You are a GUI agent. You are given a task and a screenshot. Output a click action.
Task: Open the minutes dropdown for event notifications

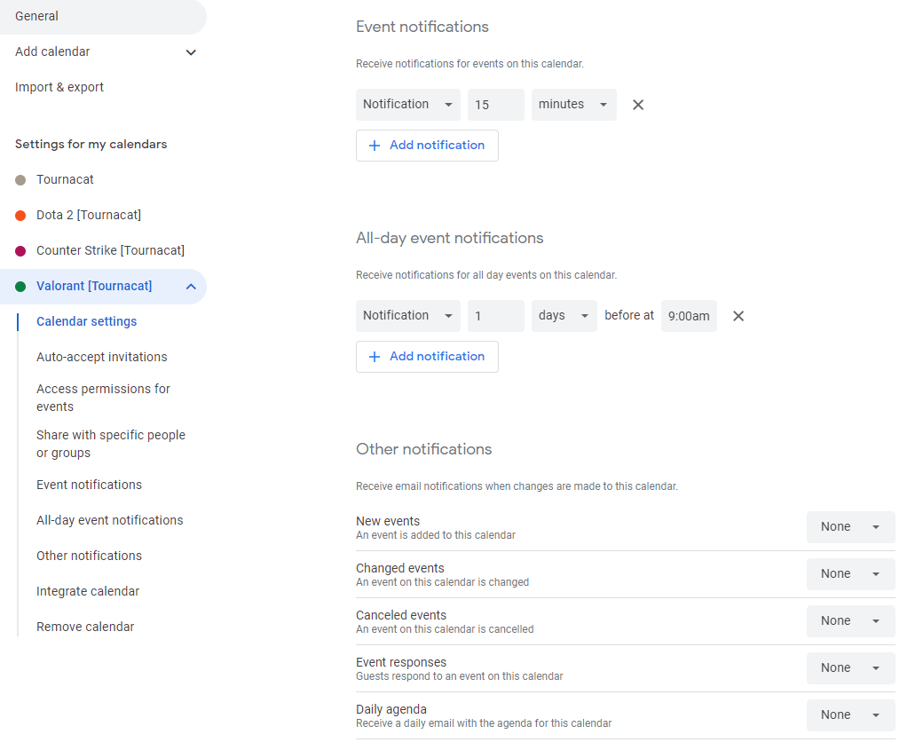[573, 104]
